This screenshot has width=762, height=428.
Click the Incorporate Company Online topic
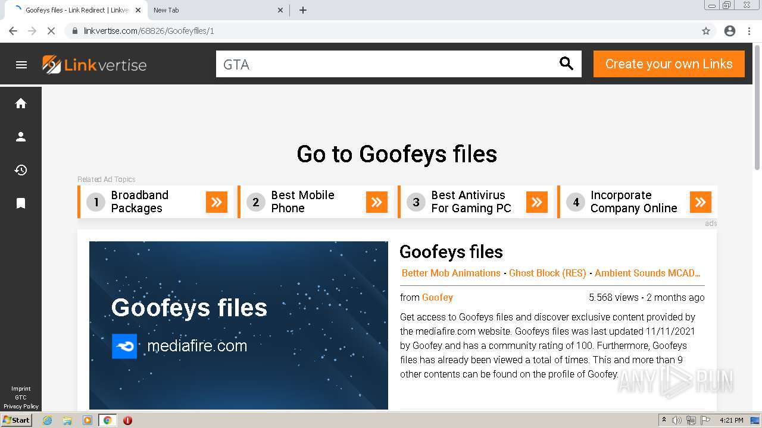(x=637, y=202)
